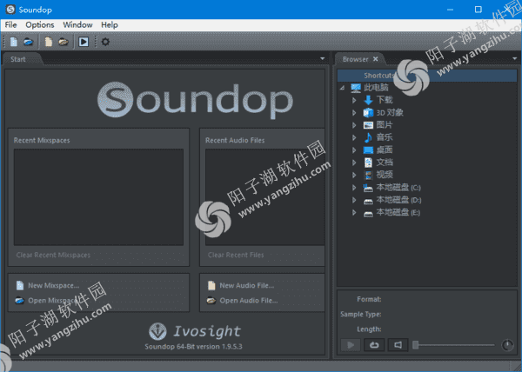Click New Mixspace... link

click(x=54, y=286)
